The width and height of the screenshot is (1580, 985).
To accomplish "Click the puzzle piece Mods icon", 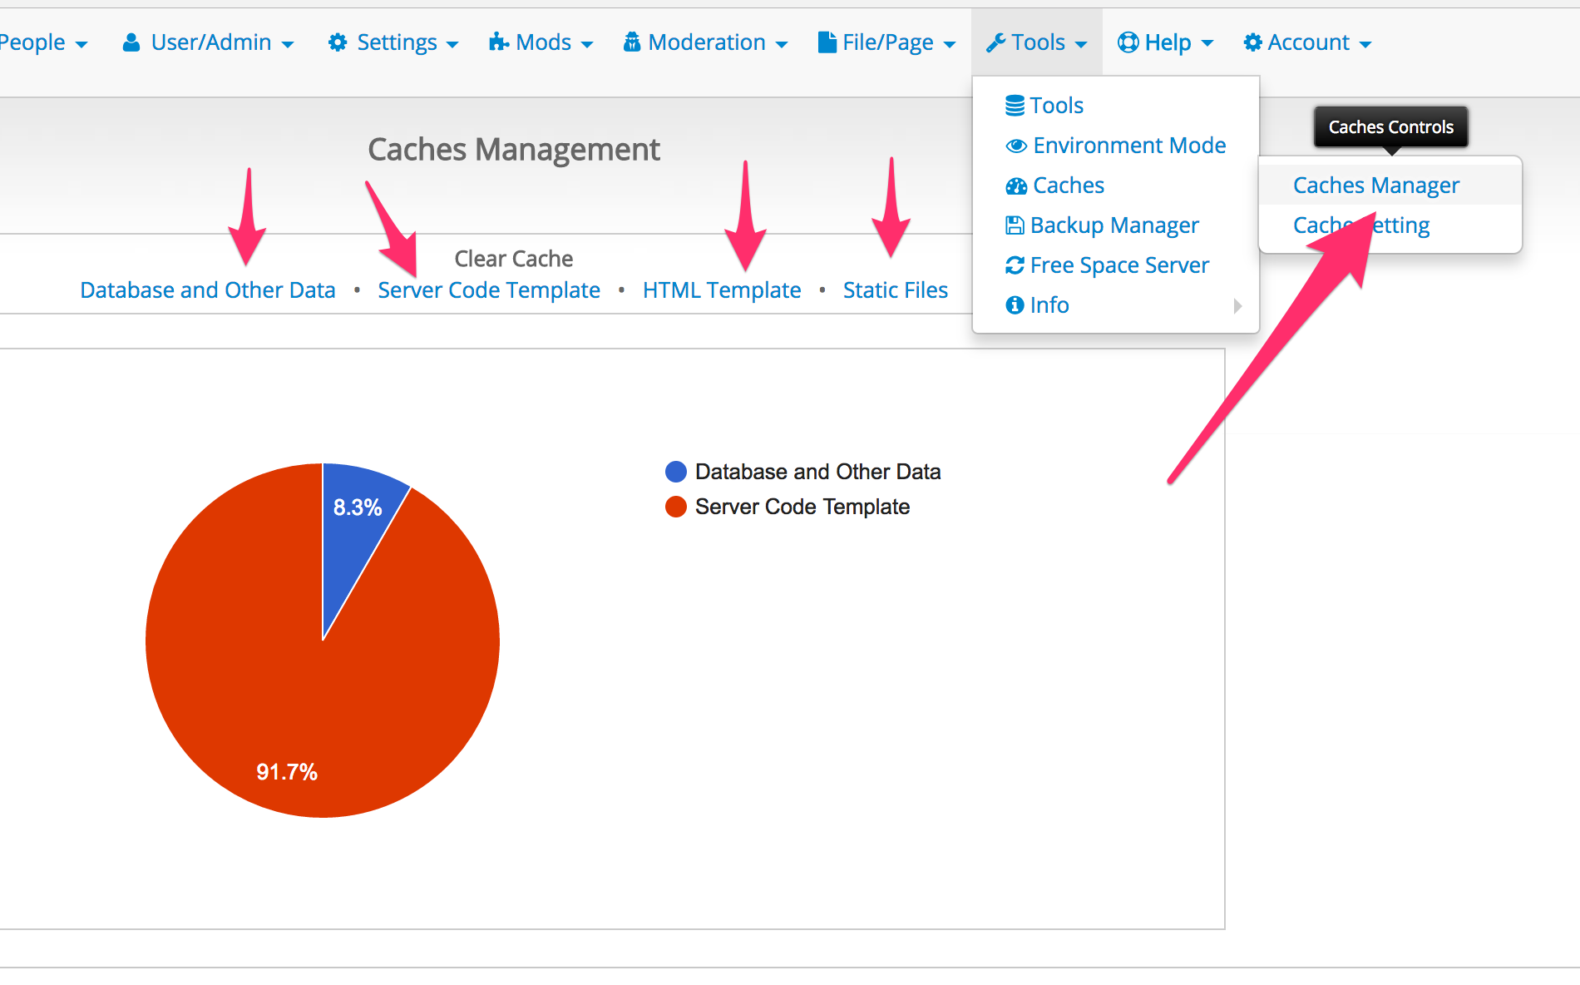I will pyautogui.click(x=499, y=42).
